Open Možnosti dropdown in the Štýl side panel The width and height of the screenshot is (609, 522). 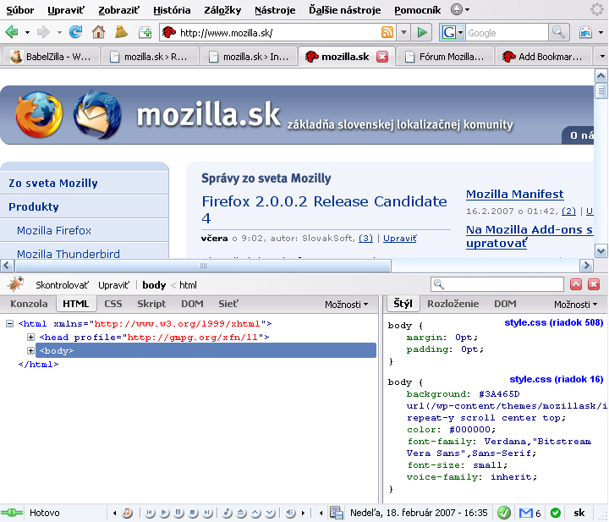coord(575,305)
